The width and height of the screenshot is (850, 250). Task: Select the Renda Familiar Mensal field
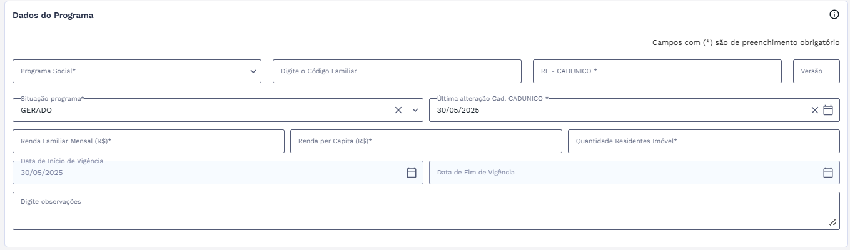(148, 141)
